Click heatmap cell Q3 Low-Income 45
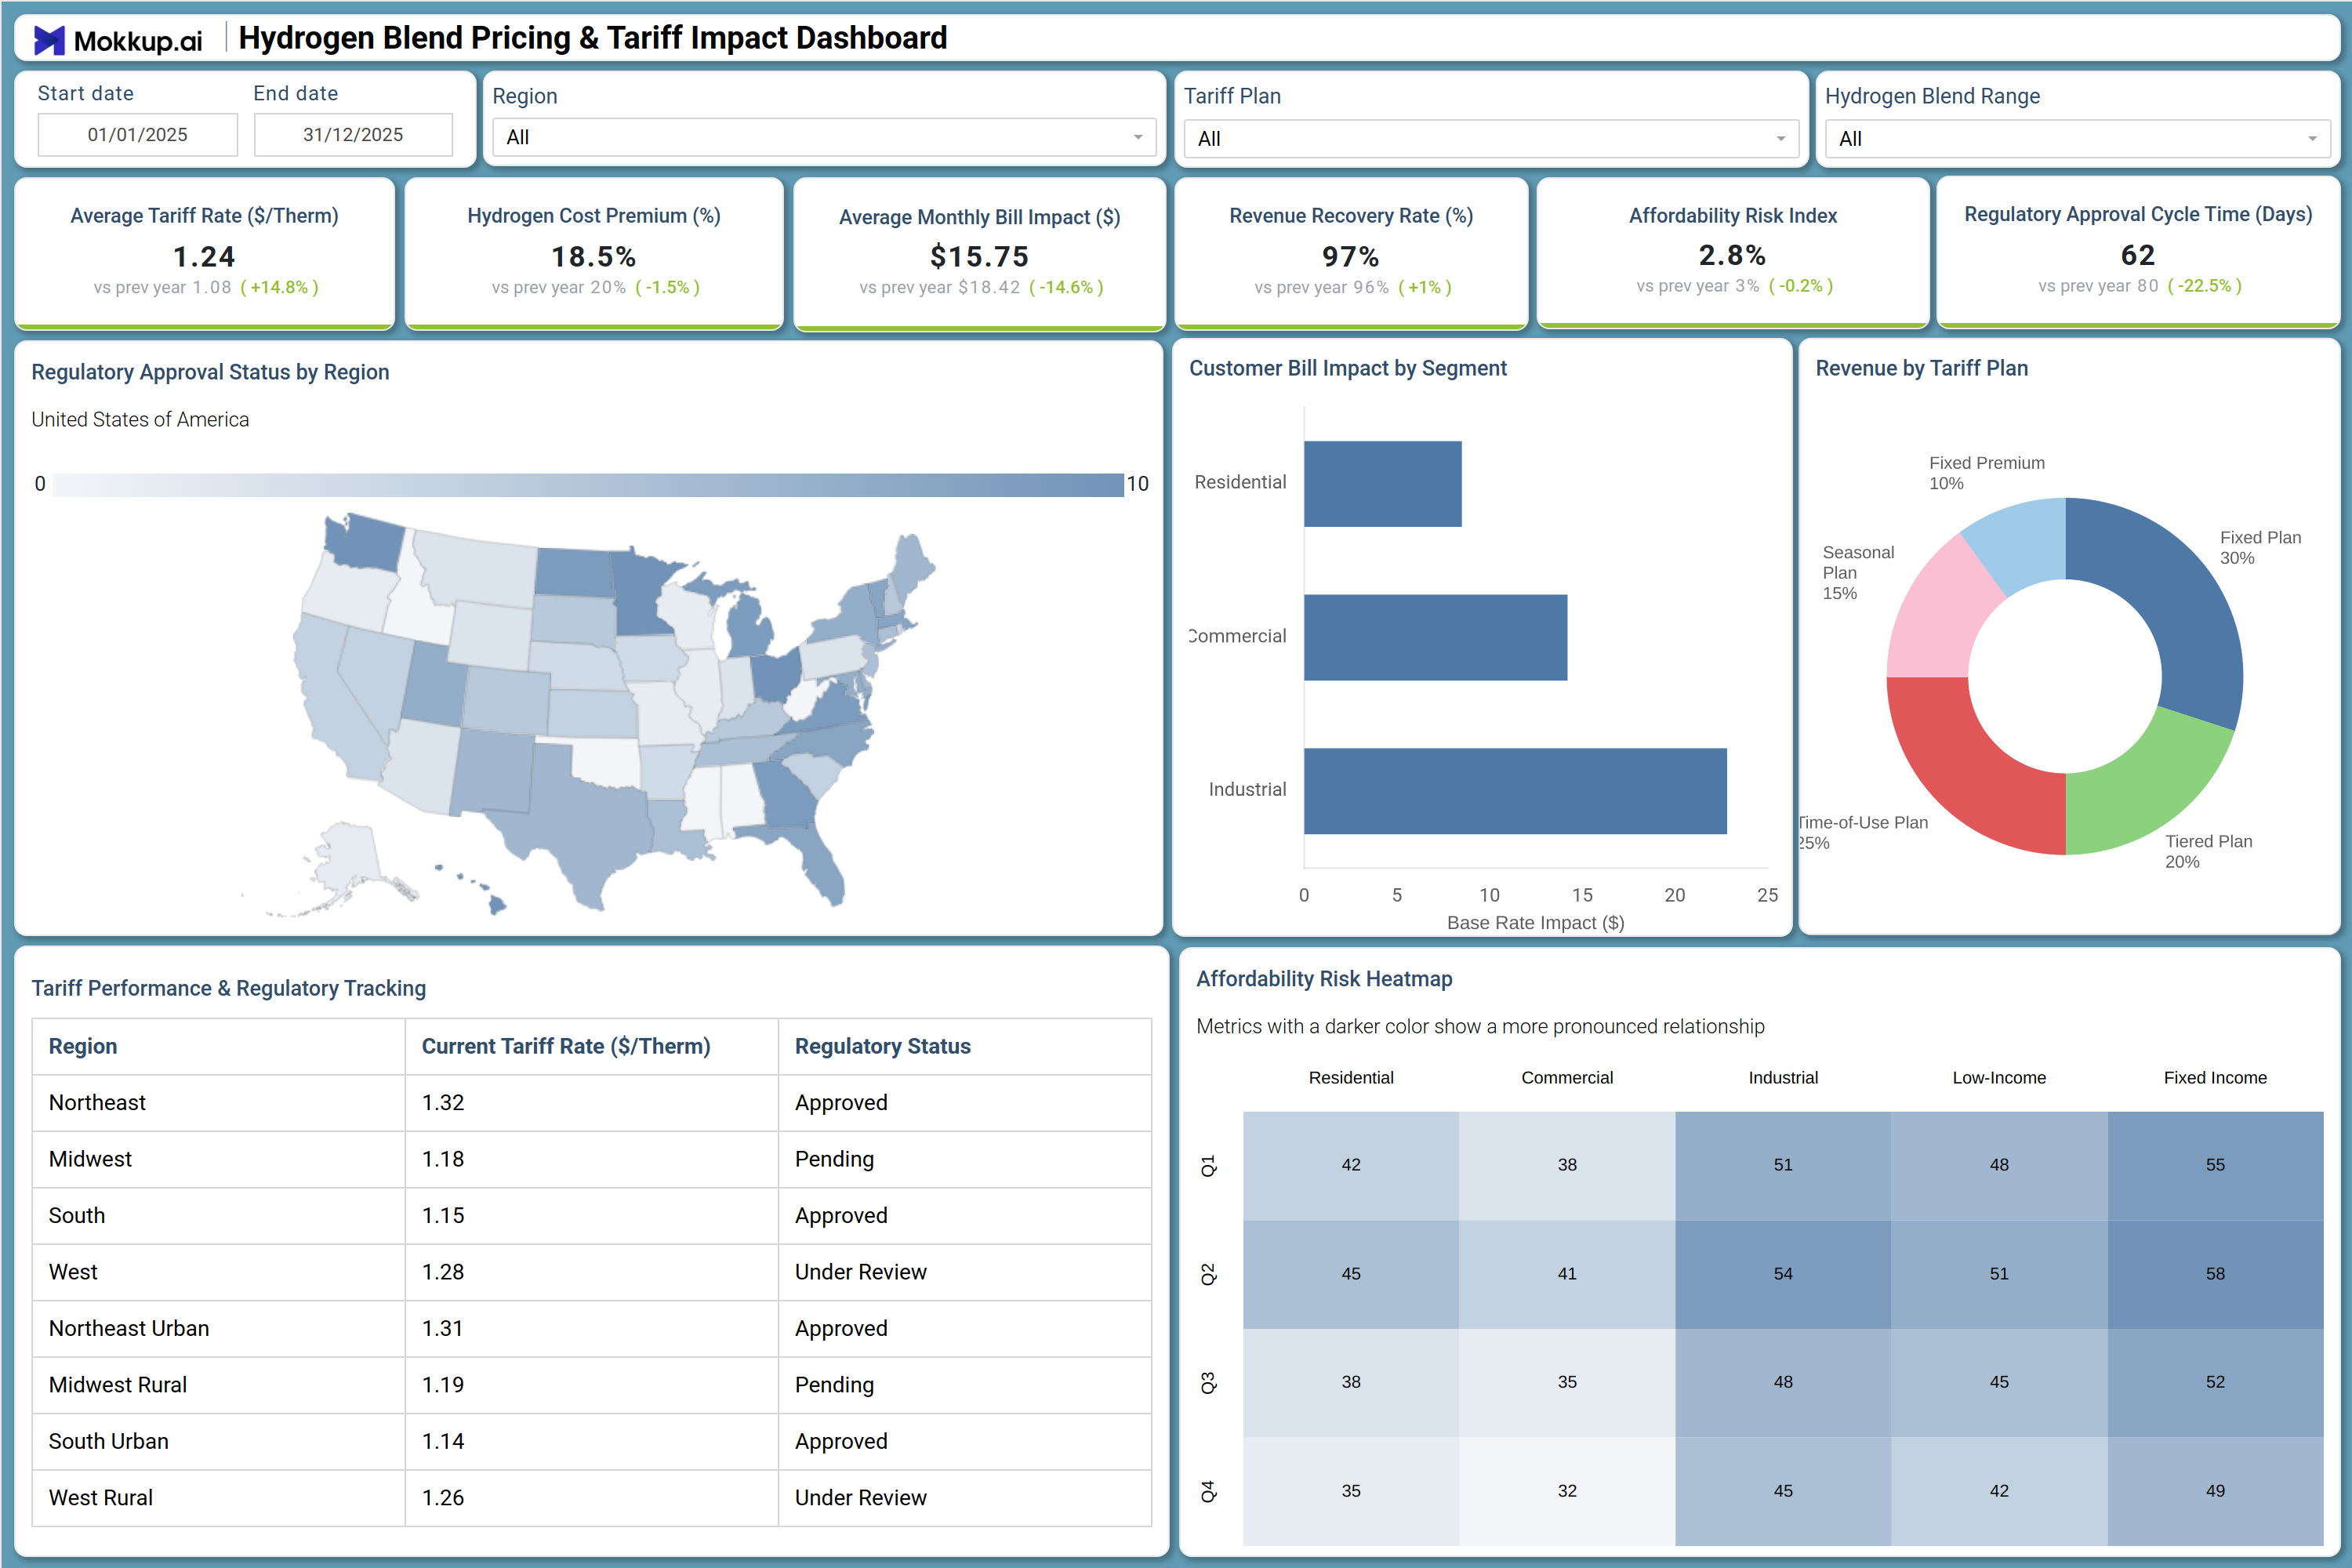 tap(1999, 1382)
